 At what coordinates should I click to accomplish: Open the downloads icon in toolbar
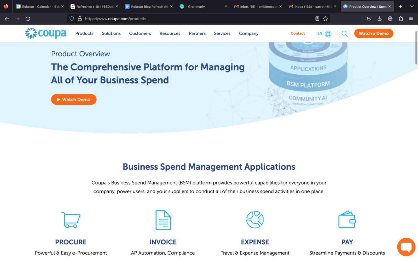pos(379,19)
